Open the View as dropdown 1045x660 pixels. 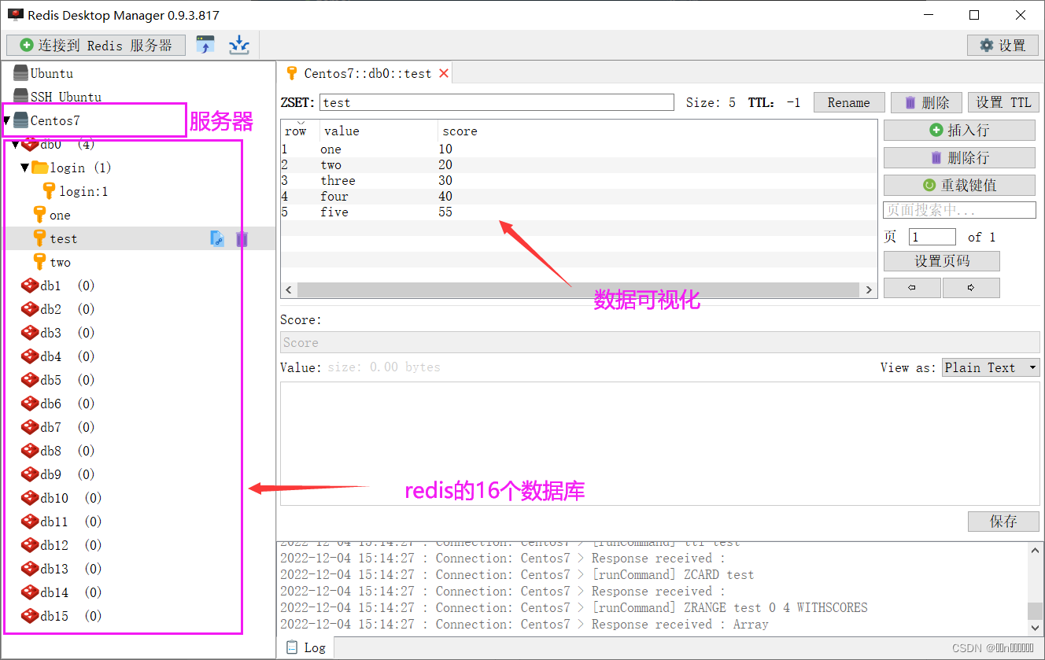[x=990, y=367]
